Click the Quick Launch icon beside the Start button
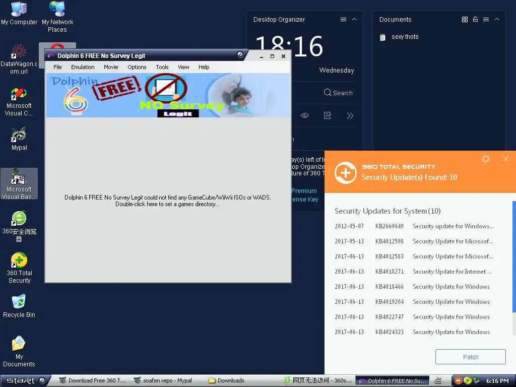This screenshot has width=516, height=387. (42, 381)
